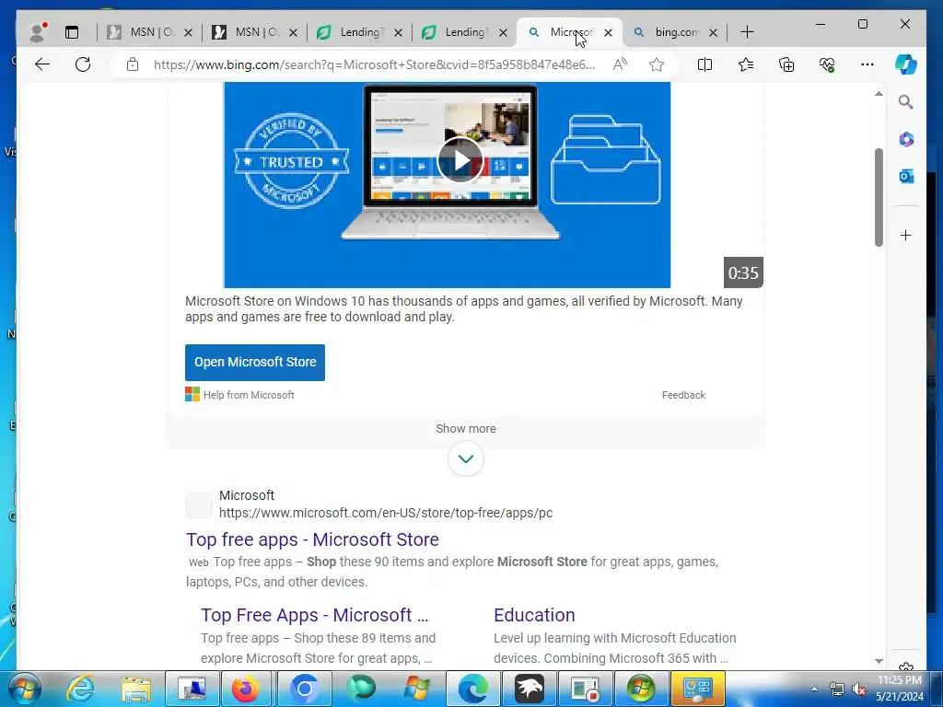Open Top free apps - Microsoft Store result
Viewport: 943px width, 707px height.
pos(312,539)
